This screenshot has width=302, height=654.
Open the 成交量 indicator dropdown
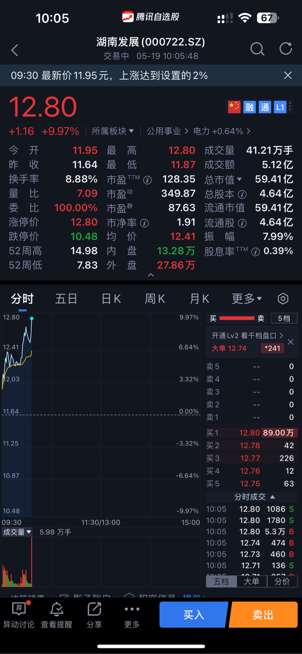(17, 532)
